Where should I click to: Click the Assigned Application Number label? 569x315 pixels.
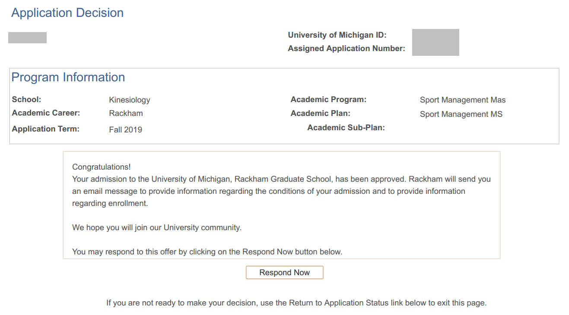(x=346, y=48)
